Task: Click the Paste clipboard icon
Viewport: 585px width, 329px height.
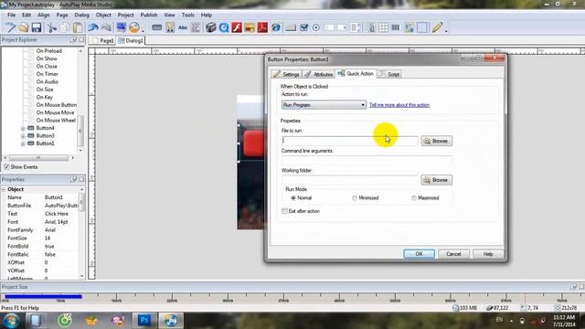Action: point(78,27)
